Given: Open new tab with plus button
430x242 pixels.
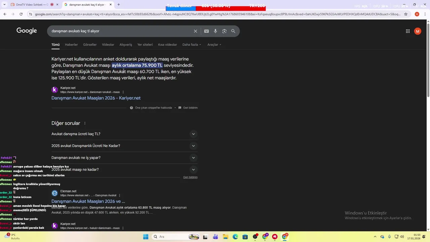Looking at the screenshot, I should 119,5.
